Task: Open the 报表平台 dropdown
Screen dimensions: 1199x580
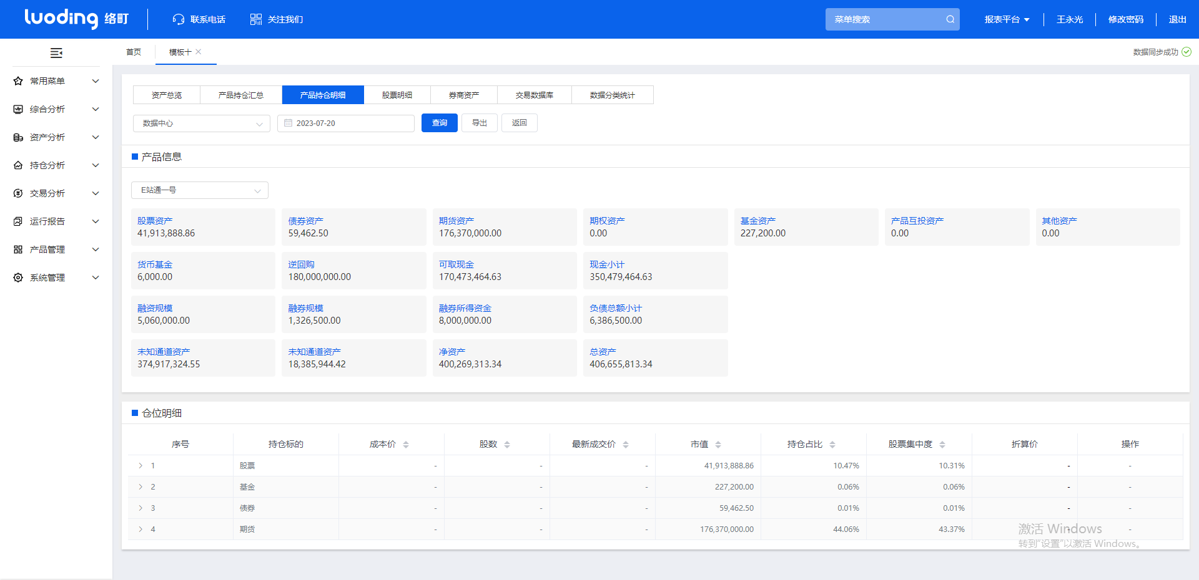Action: (x=1007, y=19)
